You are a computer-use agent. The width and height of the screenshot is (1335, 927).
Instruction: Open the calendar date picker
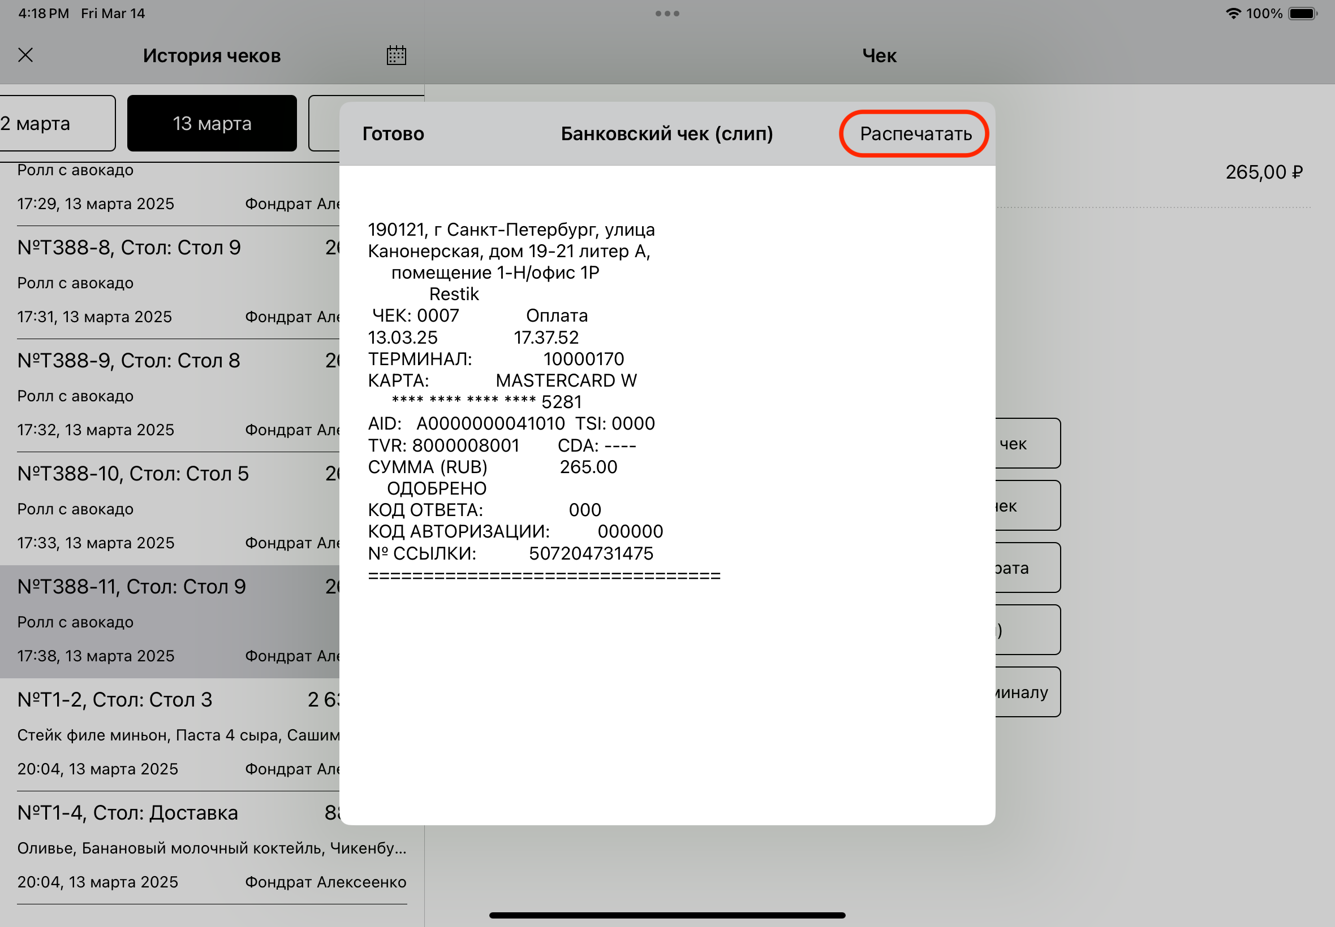(397, 55)
